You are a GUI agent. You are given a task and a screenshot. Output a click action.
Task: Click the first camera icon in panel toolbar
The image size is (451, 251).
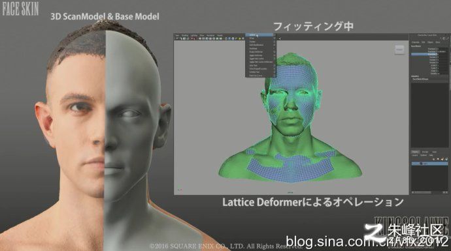tap(177, 38)
